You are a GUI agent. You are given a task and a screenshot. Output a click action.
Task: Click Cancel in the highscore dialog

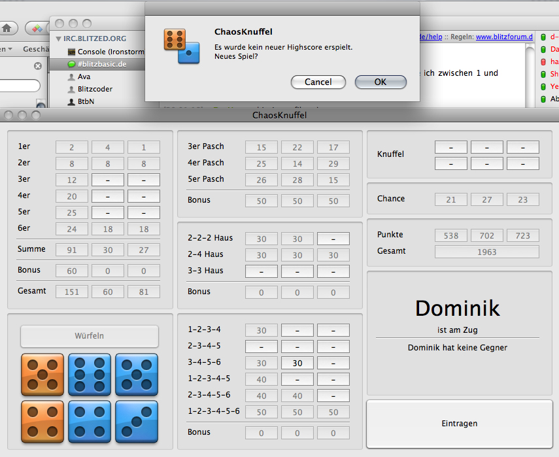(318, 82)
